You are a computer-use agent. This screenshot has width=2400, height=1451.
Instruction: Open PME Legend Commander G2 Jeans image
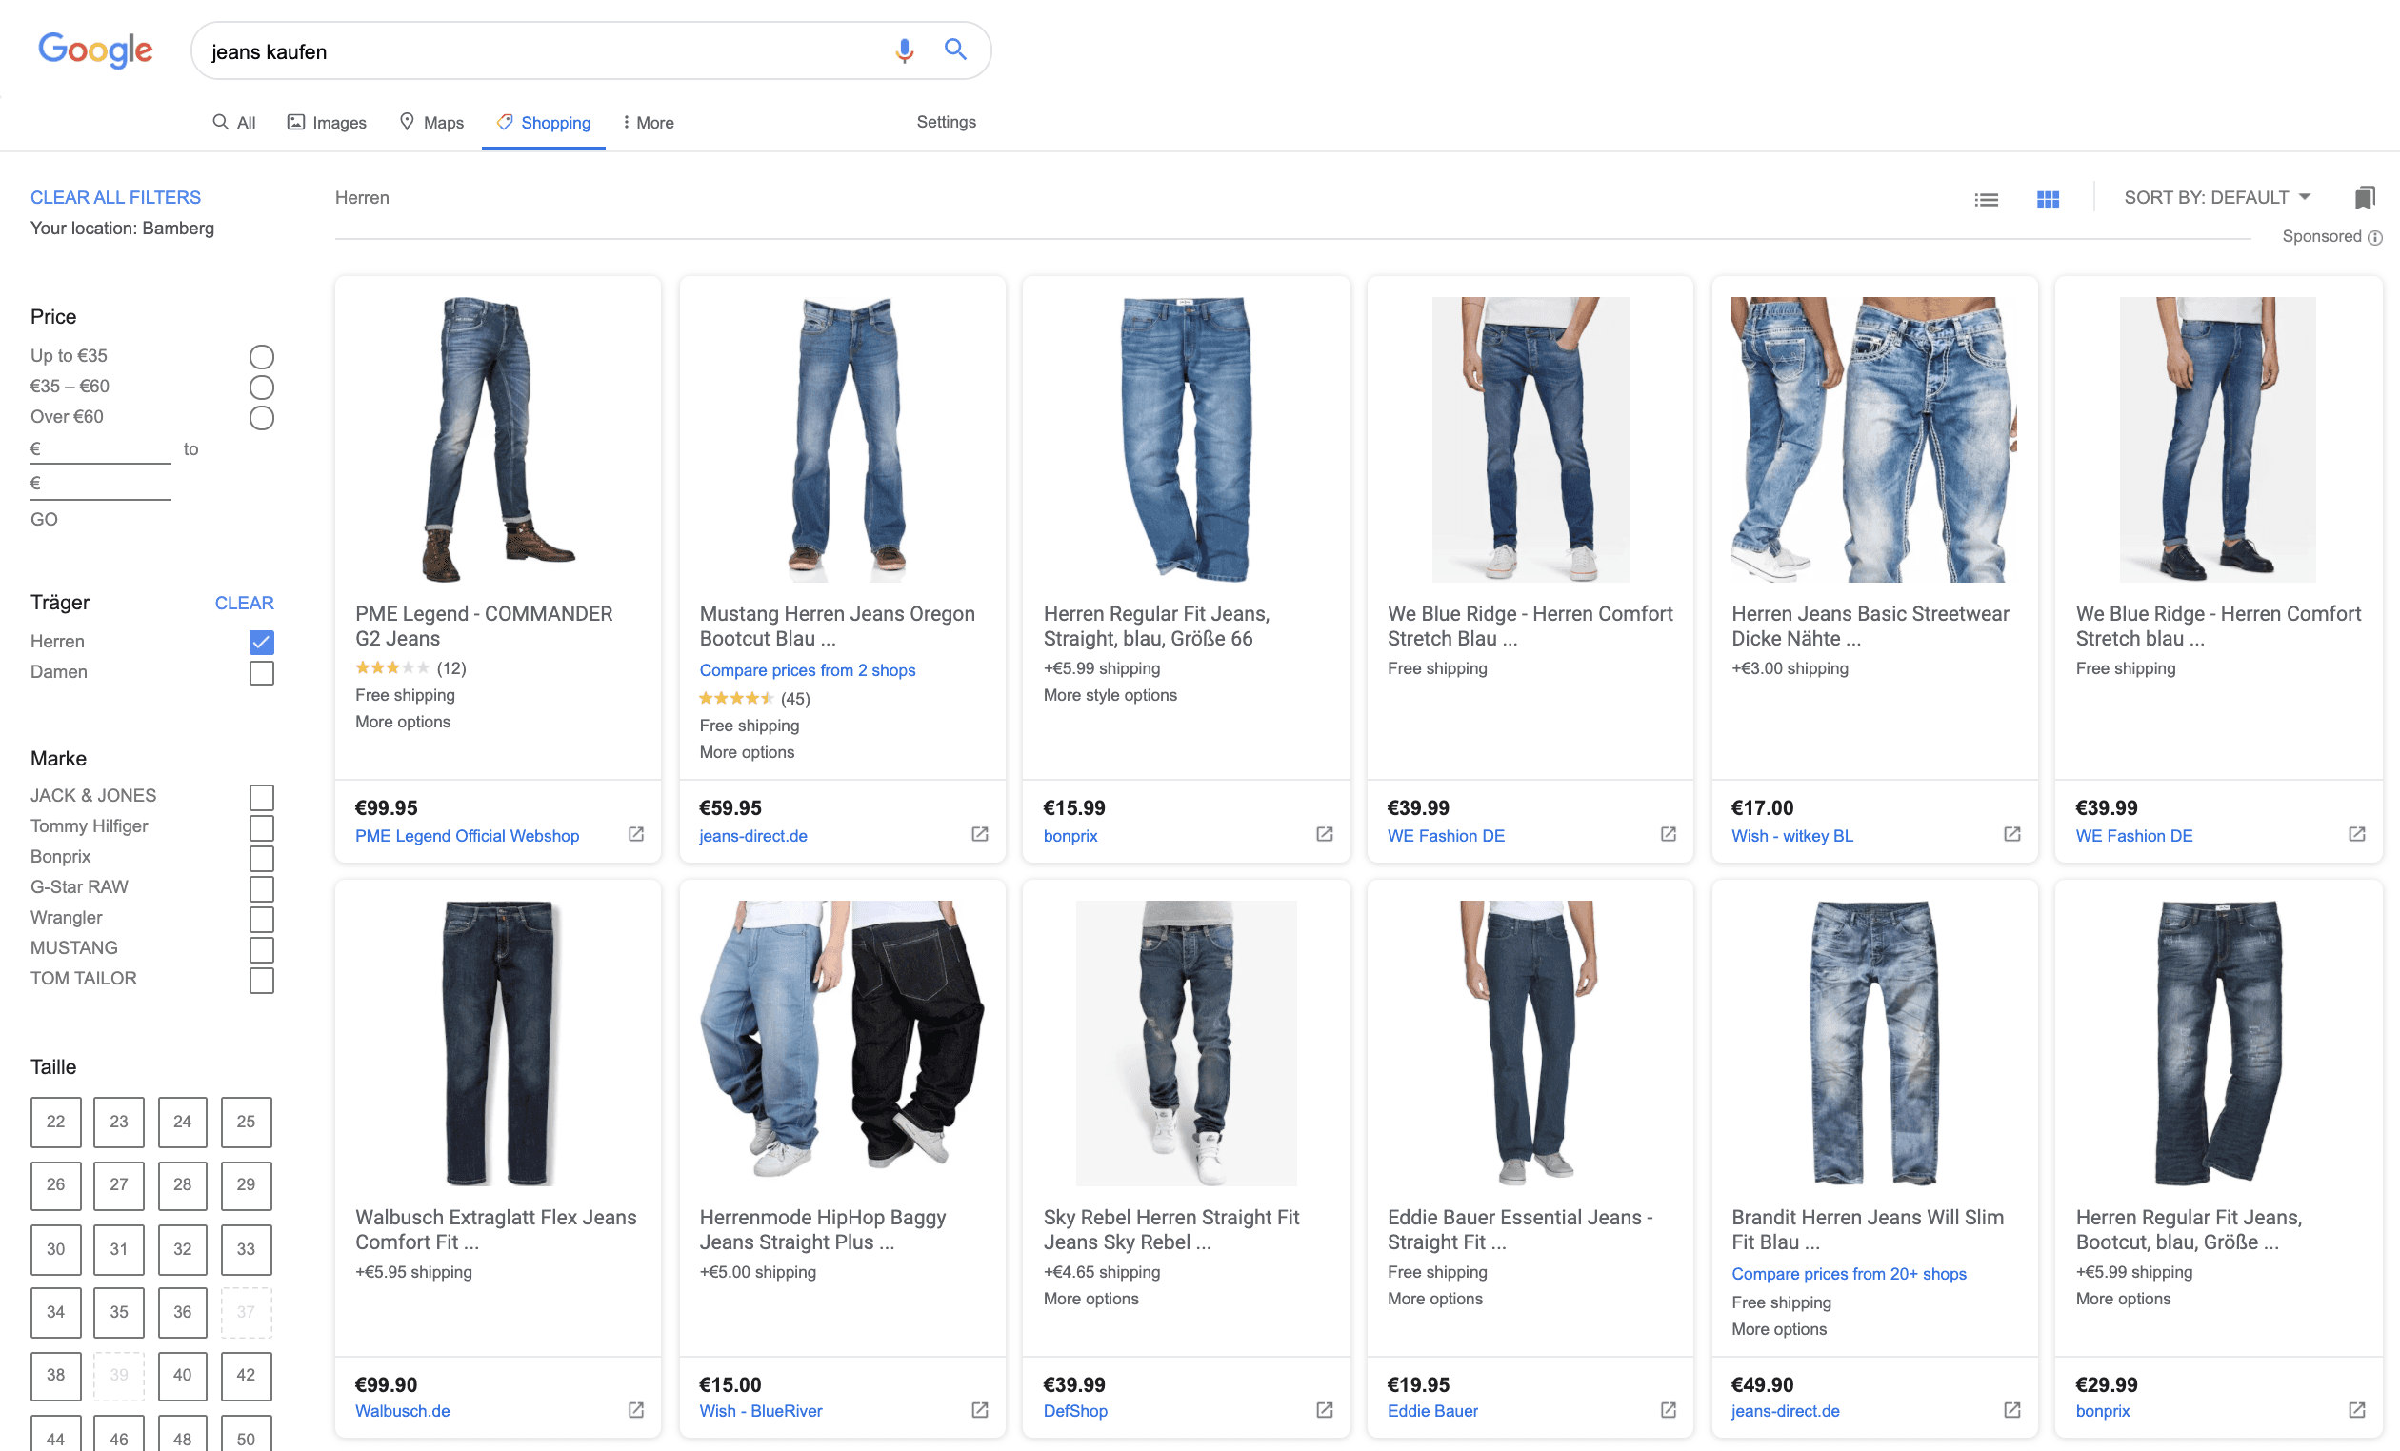[498, 439]
